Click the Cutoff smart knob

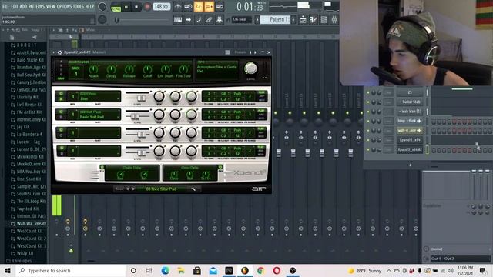[x=147, y=70]
